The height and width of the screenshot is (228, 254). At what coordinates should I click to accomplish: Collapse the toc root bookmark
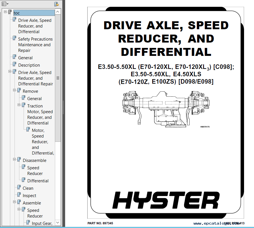click(x=5, y=12)
